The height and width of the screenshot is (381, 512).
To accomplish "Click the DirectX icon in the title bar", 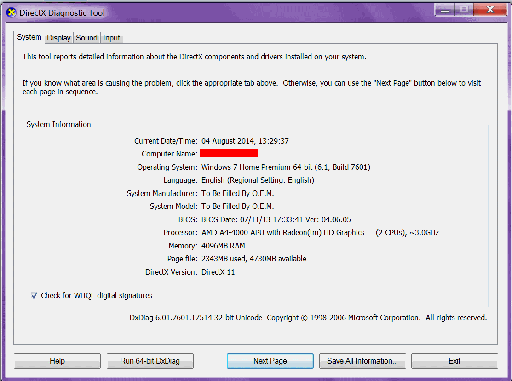I will [x=11, y=13].
